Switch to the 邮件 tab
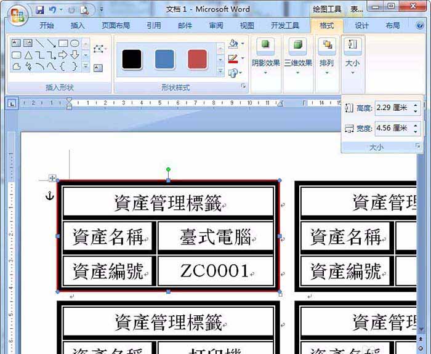431x354 pixels. [x=185, y=26]
